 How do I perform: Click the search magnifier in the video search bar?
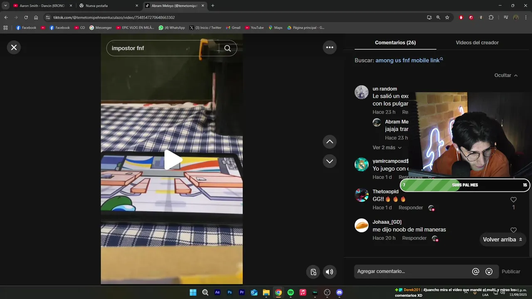pyautogui.click(x=227, y=48)
